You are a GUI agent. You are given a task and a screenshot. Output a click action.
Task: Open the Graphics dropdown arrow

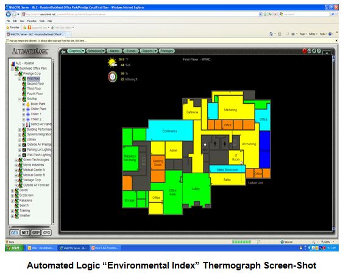point(83,51)
